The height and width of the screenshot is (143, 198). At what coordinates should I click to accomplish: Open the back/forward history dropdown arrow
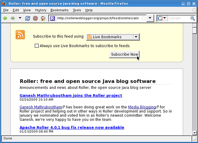pos(20,18)
